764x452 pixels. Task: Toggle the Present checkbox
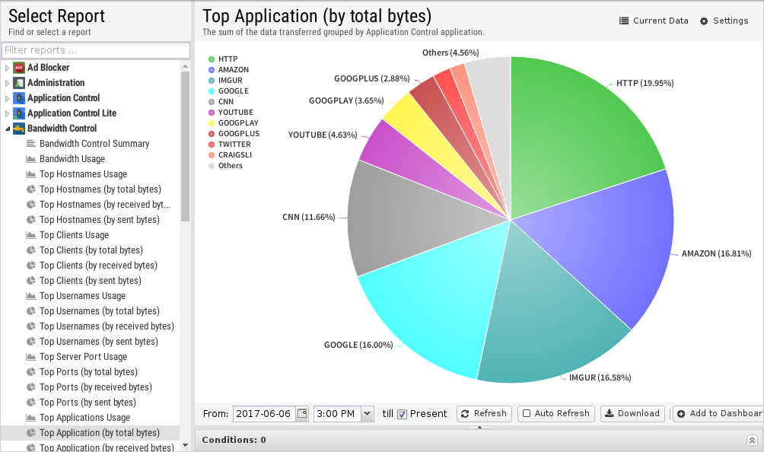(402, 414)
